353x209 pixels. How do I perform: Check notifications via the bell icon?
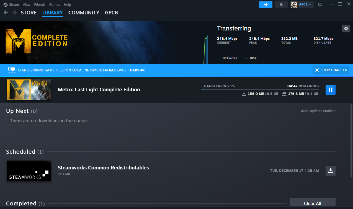(x=281, y=4)
